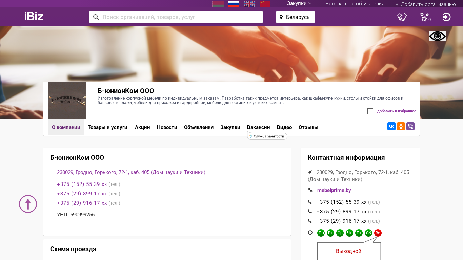The height and width of the screenshot is (260, 463).
Task: Open favorites stars icon
Action: click(x=424, y=17)
